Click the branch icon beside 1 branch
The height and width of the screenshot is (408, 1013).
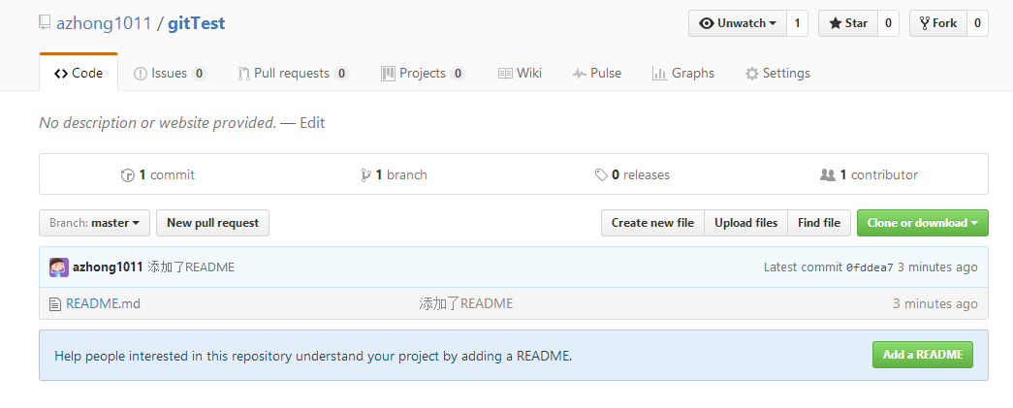point(365,175)
